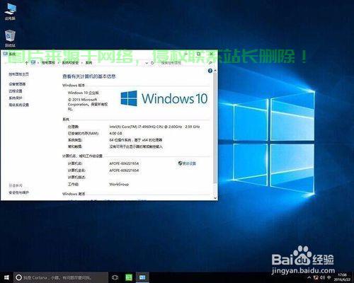Select the Intel Core i7 processor value
Image resolution: width=354 pixels, height=283 pixels.
[x=154, y=127]
